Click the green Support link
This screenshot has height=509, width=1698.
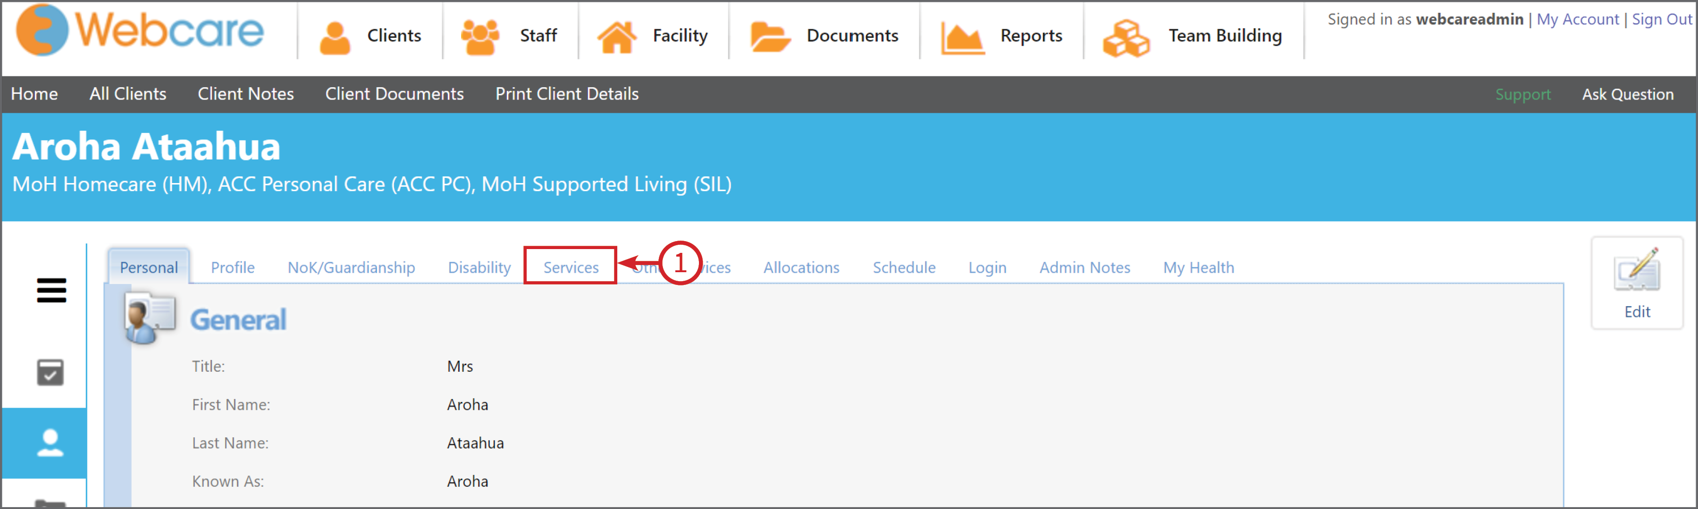coord(1522,95)
